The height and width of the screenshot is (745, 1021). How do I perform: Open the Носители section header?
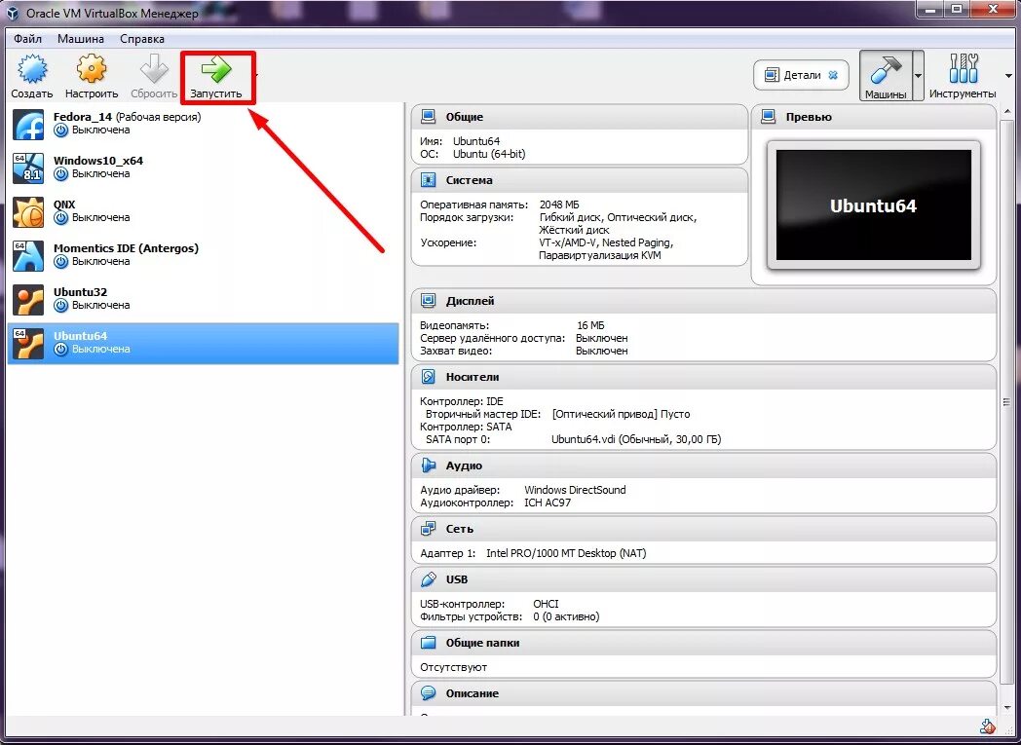tap(704, 377)
